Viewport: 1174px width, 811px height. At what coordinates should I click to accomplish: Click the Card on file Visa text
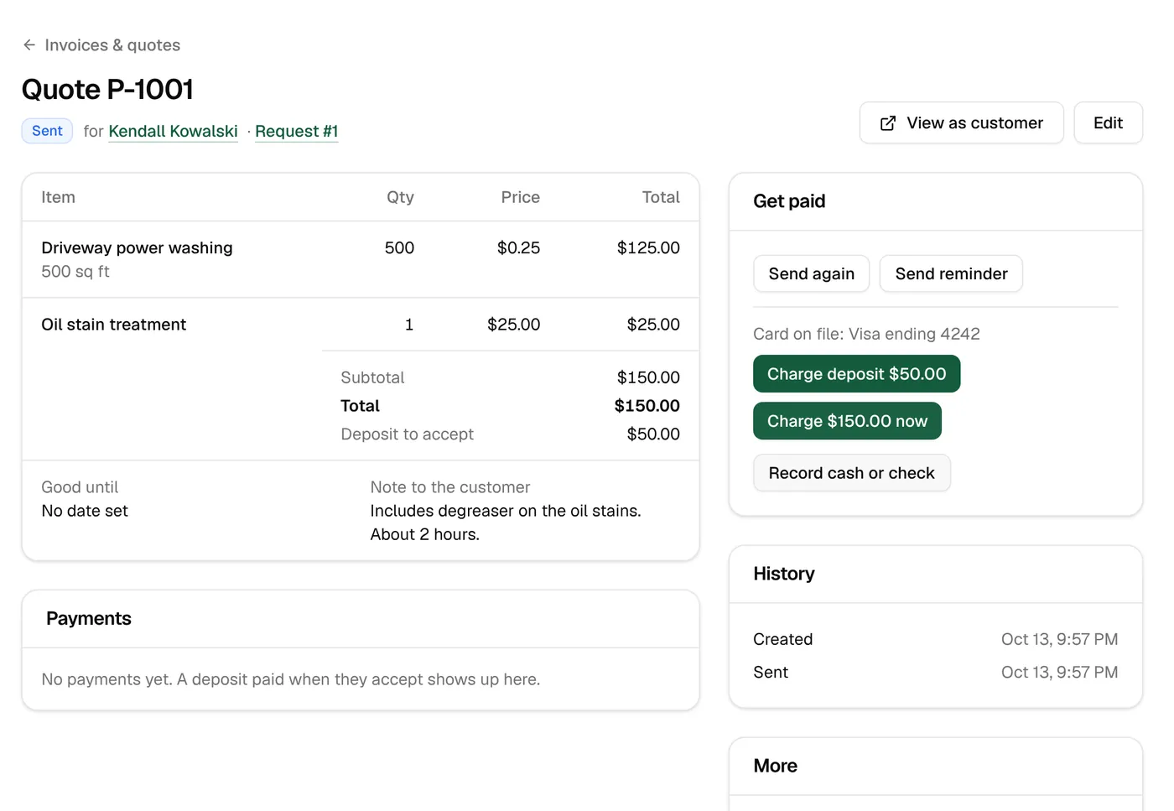(866, 334)
